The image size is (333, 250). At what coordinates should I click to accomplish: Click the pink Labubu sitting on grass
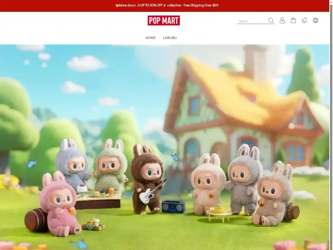coord(60,205)
